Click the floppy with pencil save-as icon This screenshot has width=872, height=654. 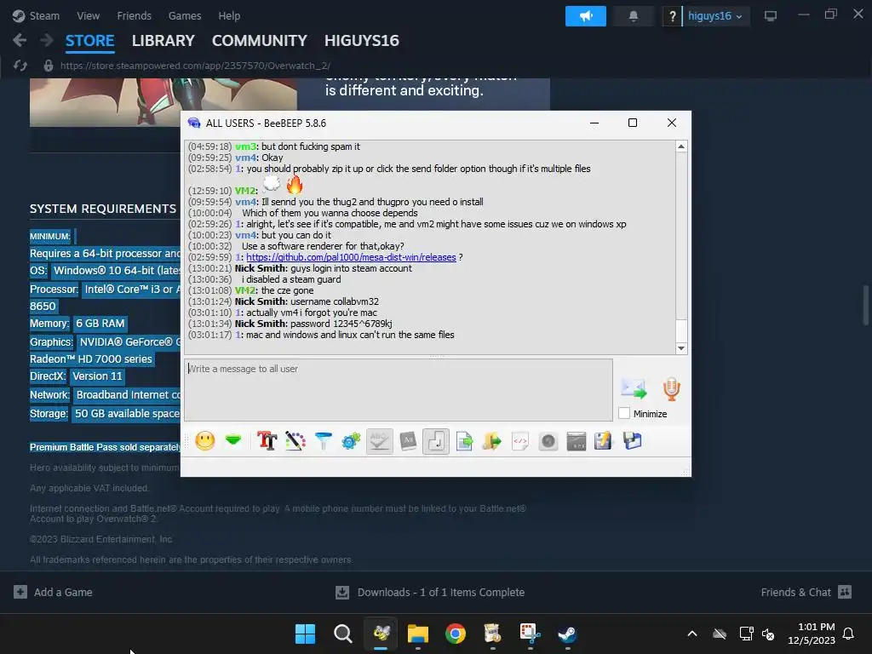[x=604, y=441]
